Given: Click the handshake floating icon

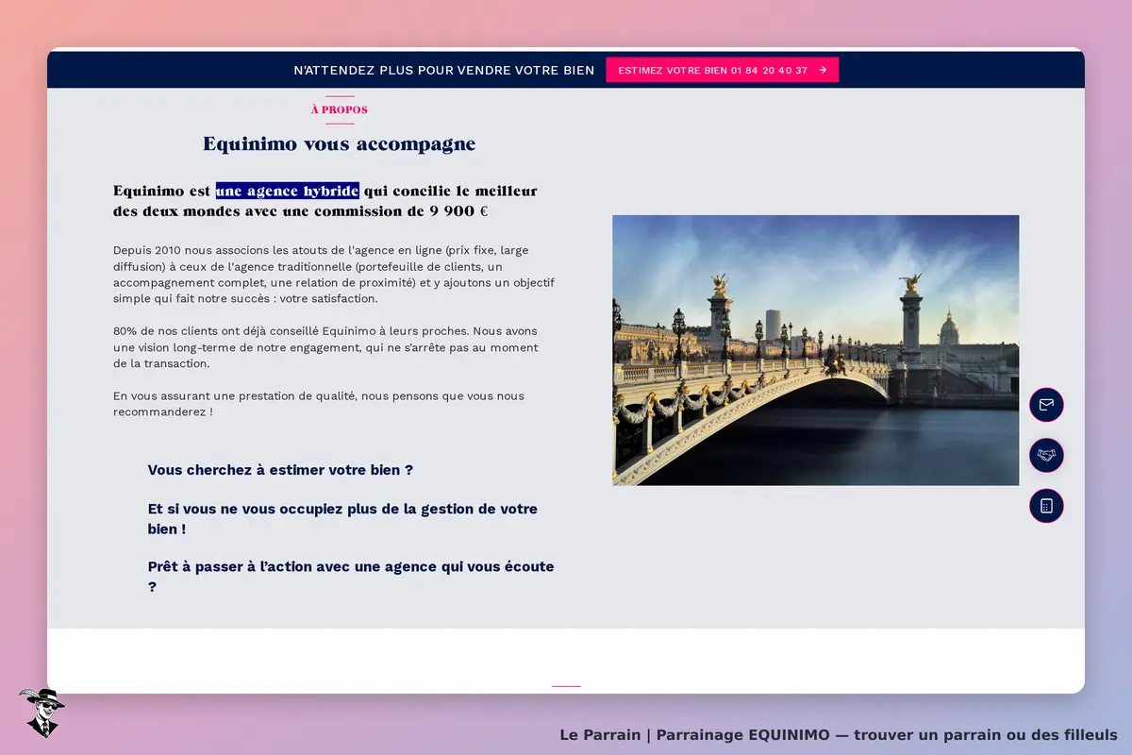Looking at the screenshot, I should pyautogui.click(x=1046, y=455).
